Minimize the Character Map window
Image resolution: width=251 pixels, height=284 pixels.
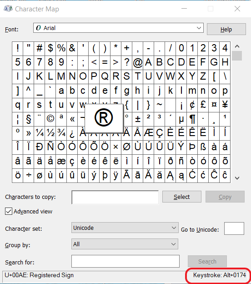click(x=184, y=9)
